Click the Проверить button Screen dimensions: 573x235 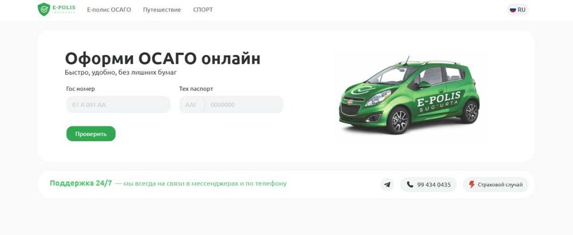(91, 134)
